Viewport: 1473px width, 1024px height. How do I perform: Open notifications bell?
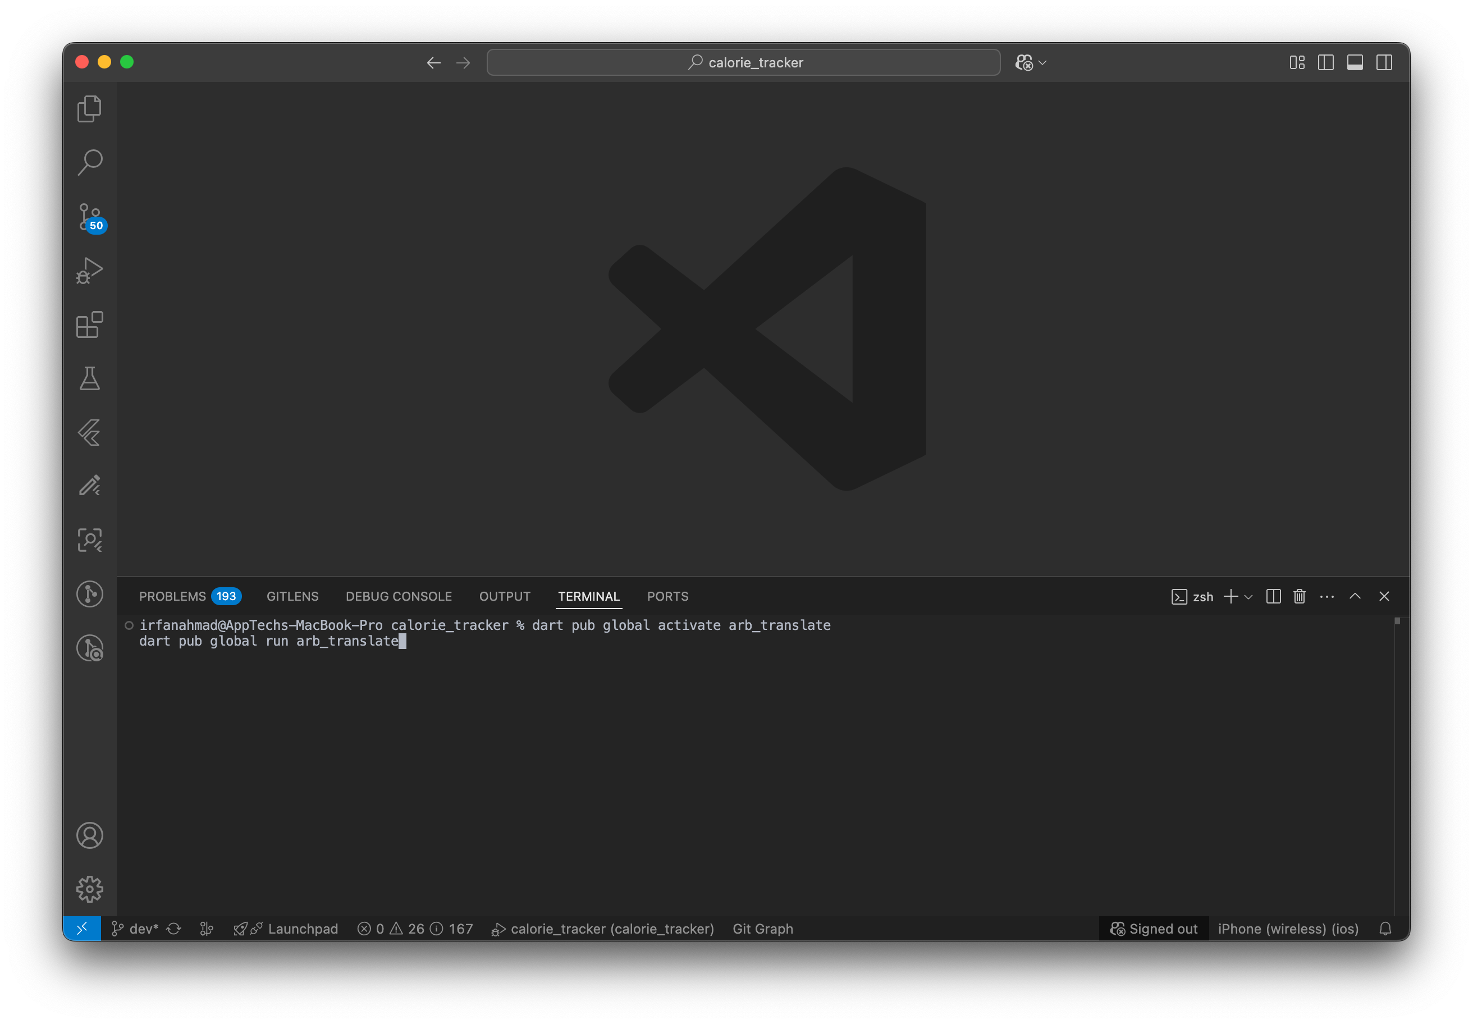1386,929
